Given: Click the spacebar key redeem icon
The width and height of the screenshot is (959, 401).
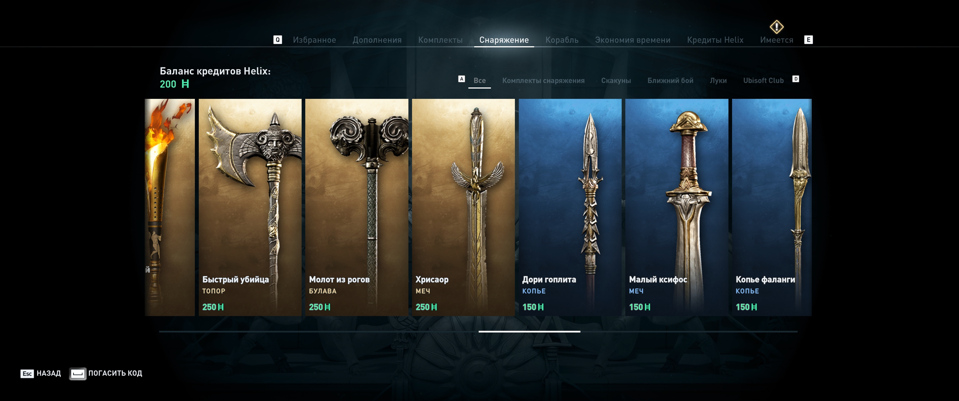Looking at the screenshot, I should pyautogui.click(x=78, y=373).
